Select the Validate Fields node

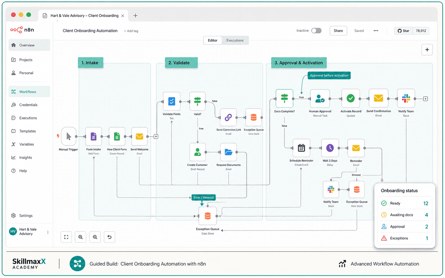click(172, 101)
